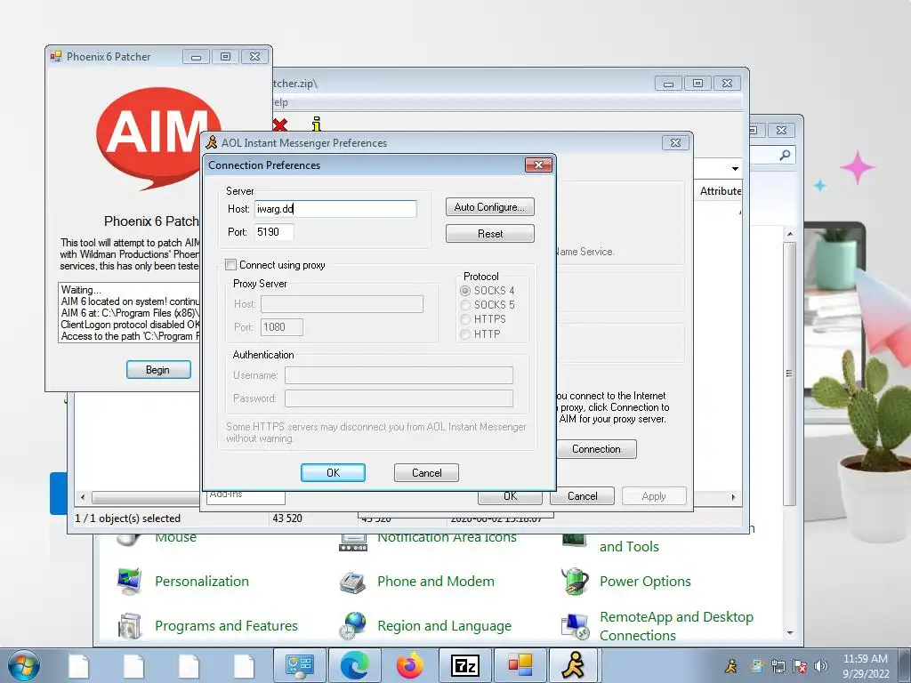The width and height of the screenshot is (911, 683).
Task: Click Apply in AIM Preferences window
Action: click(x=654, y=496)
